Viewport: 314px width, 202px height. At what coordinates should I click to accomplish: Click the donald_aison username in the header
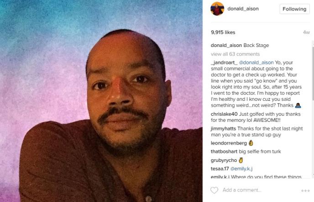click(243, 9)
